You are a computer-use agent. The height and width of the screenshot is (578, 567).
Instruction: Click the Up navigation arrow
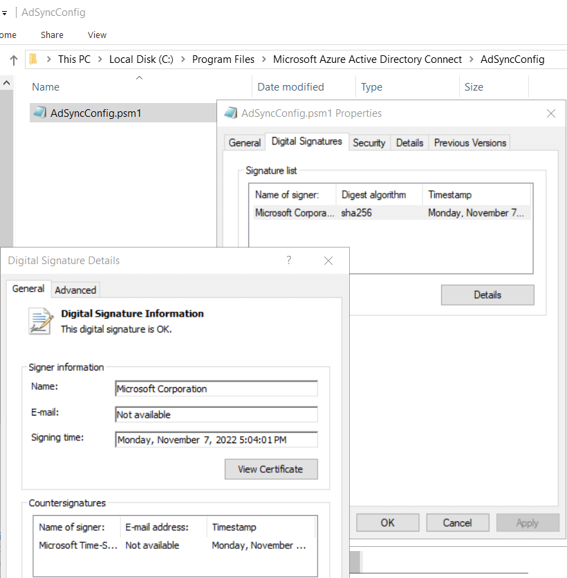13,59
